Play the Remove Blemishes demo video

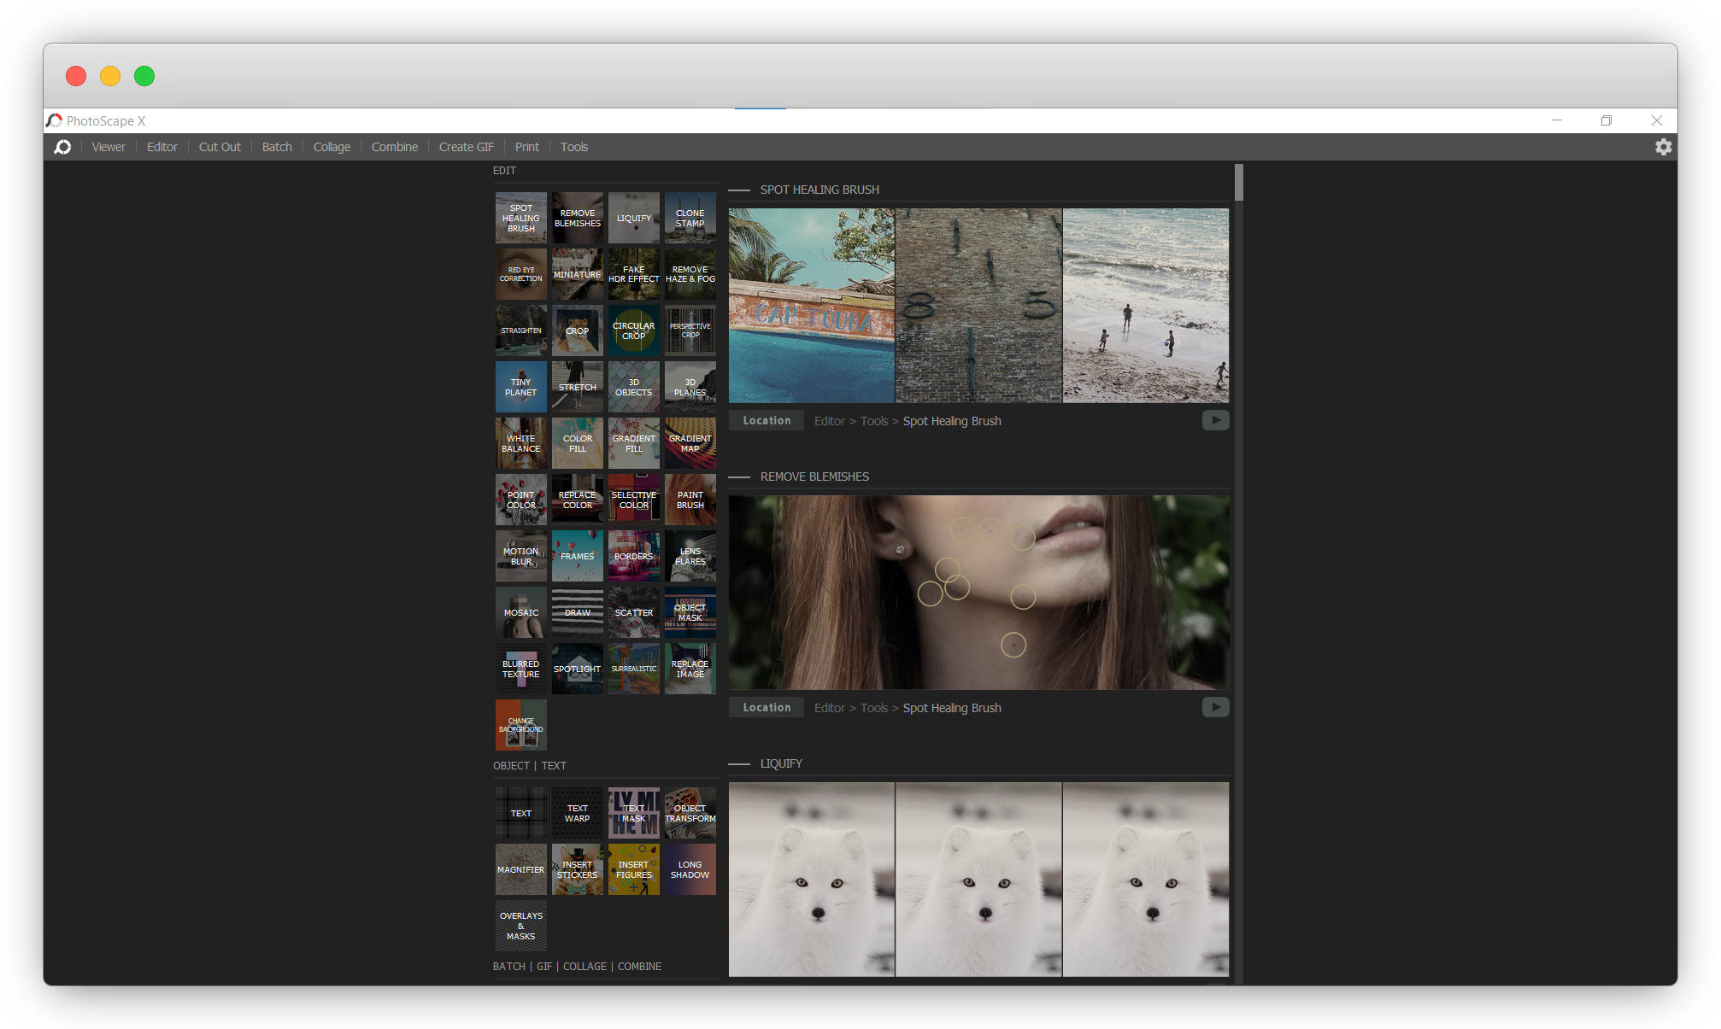(1215, 707)
